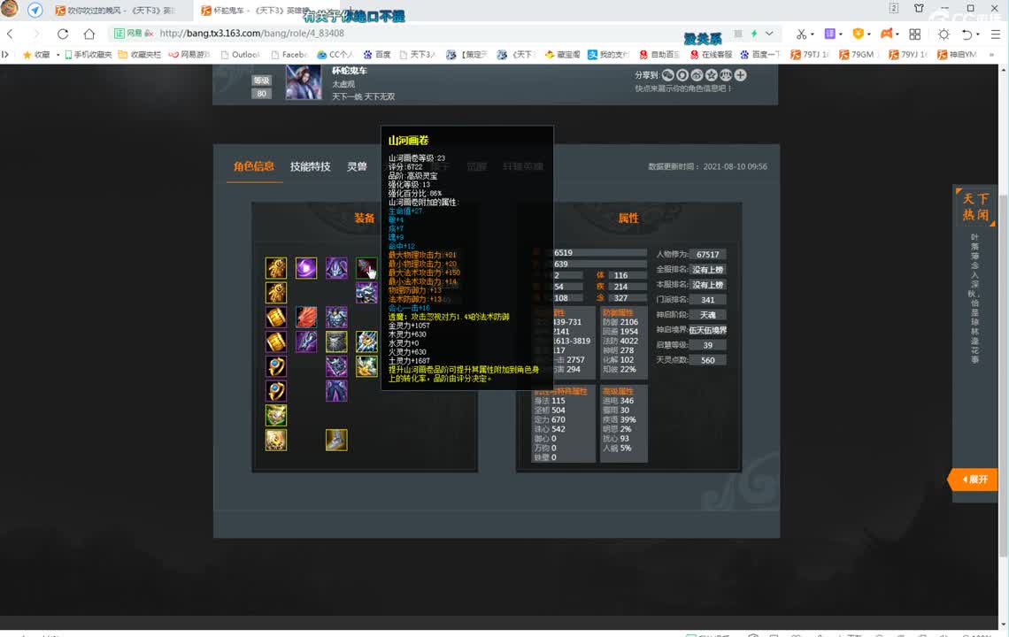Show more bookmarks overflow chevron

[991, 55]
